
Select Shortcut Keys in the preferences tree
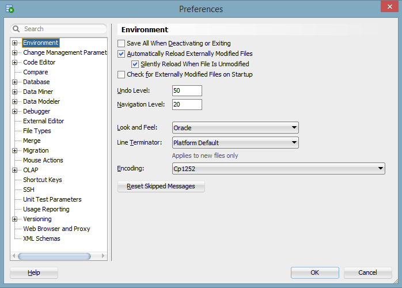pyautogui.click(x=42, y=180)
